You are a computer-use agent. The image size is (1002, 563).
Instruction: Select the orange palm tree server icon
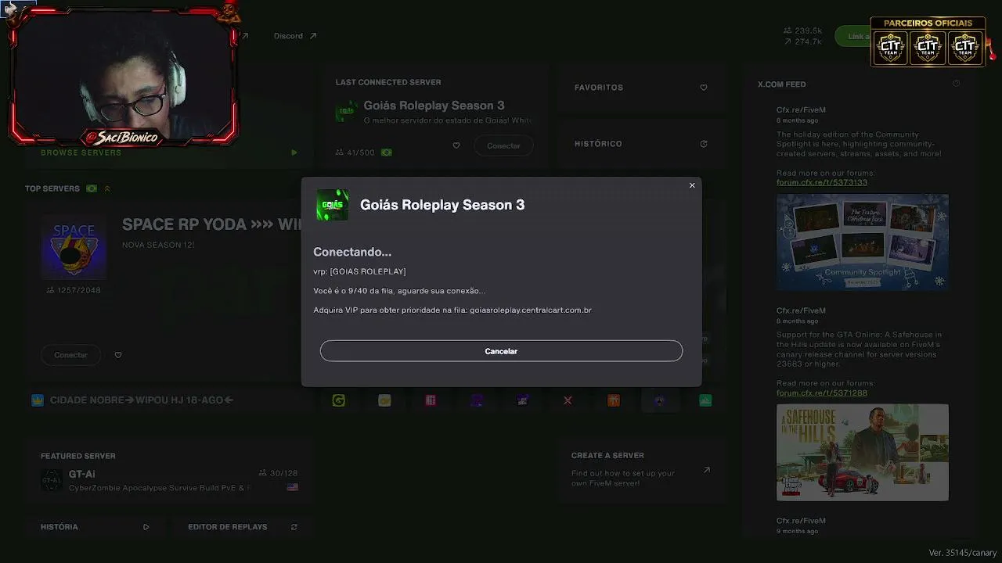tap(614, 400)
